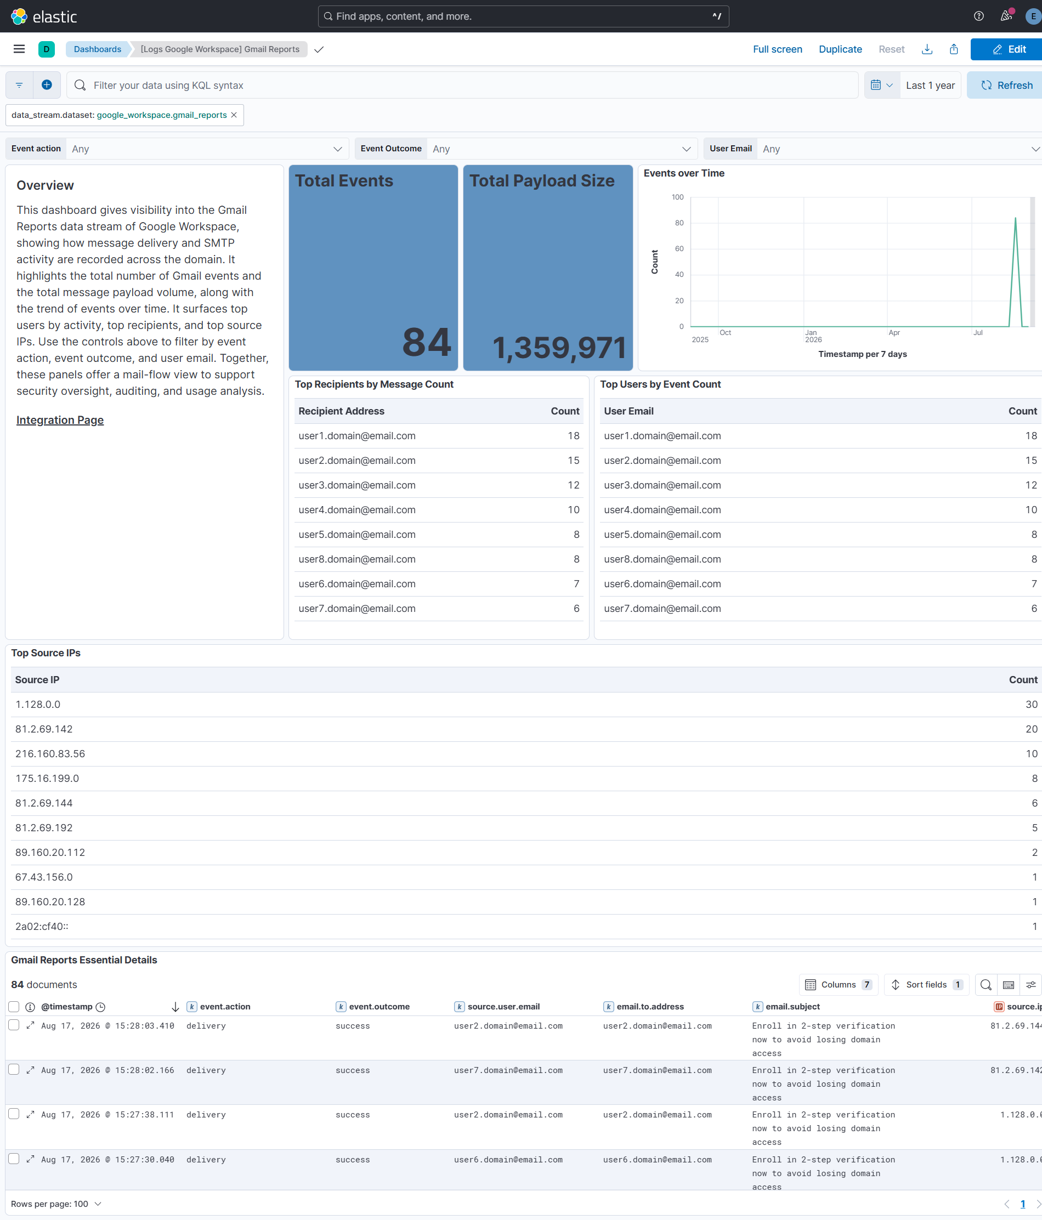Click the share dashboard icon
The width and height of the screenshot is (1042, 1220).
tap(954, 49)
